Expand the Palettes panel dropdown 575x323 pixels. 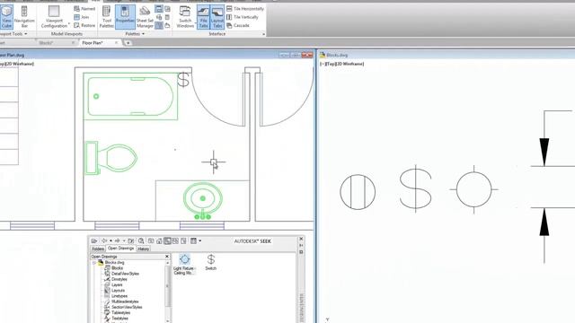[x=143, y=34]
